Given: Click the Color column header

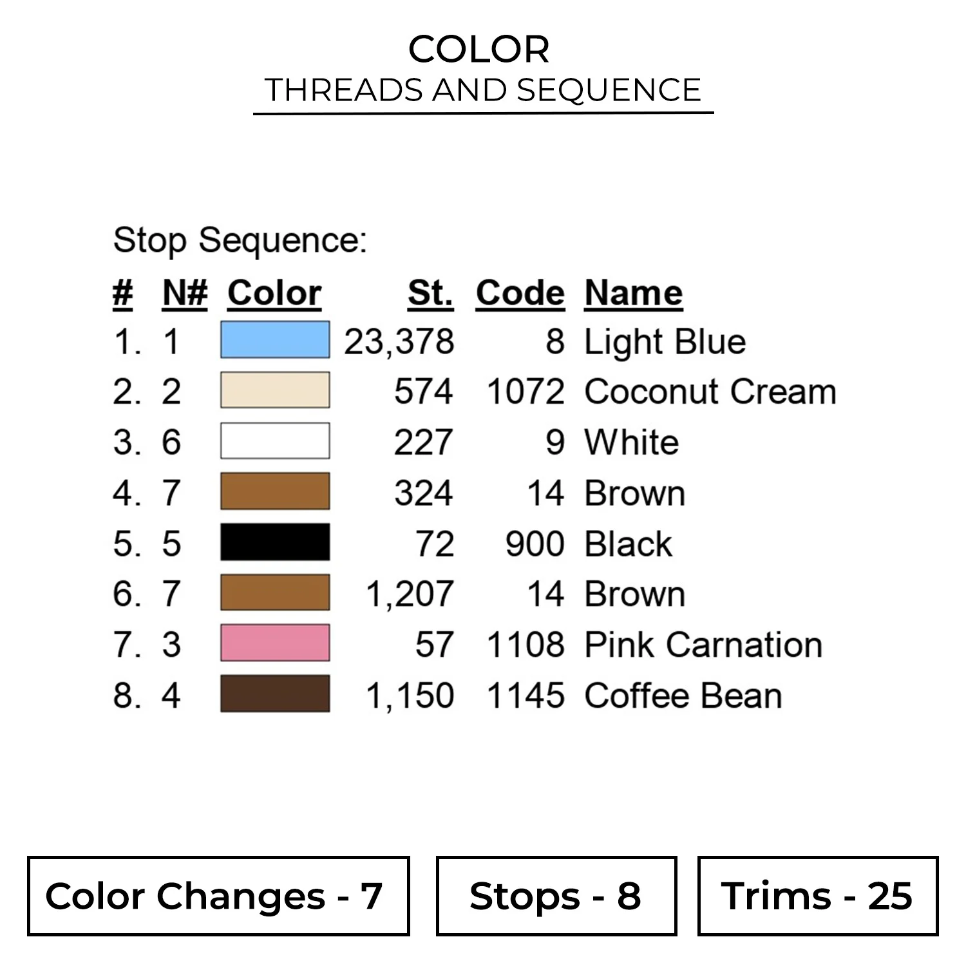Looking at the screenshot, I should pos(274,293).
